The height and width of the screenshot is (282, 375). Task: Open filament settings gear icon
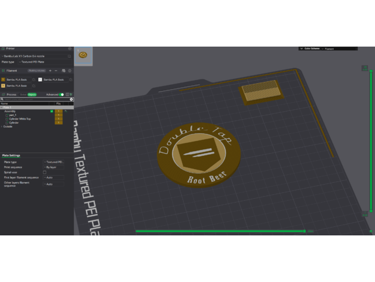click(x=70, y=70)
